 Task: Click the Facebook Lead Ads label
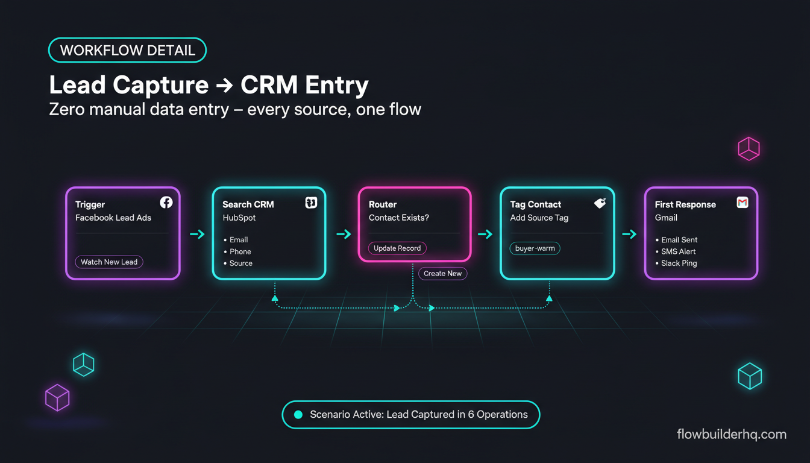113,218
